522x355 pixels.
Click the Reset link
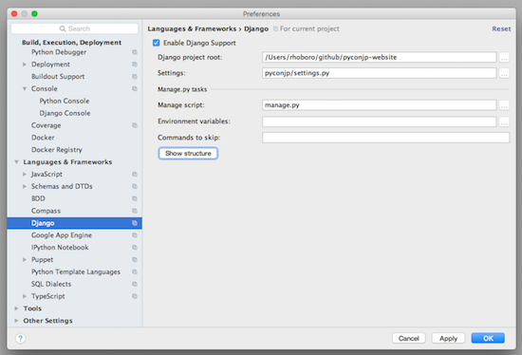tap(501, 29)
